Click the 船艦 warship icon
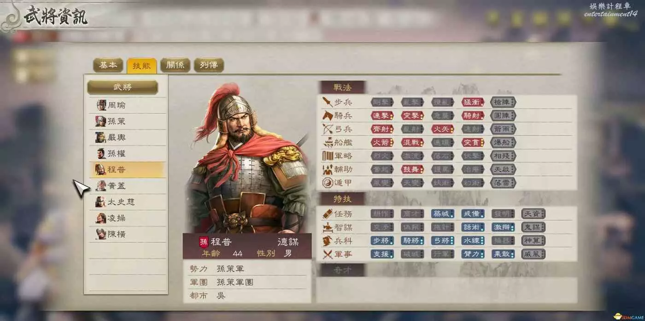This screenshot has height=321, width=645. (328, 142)
